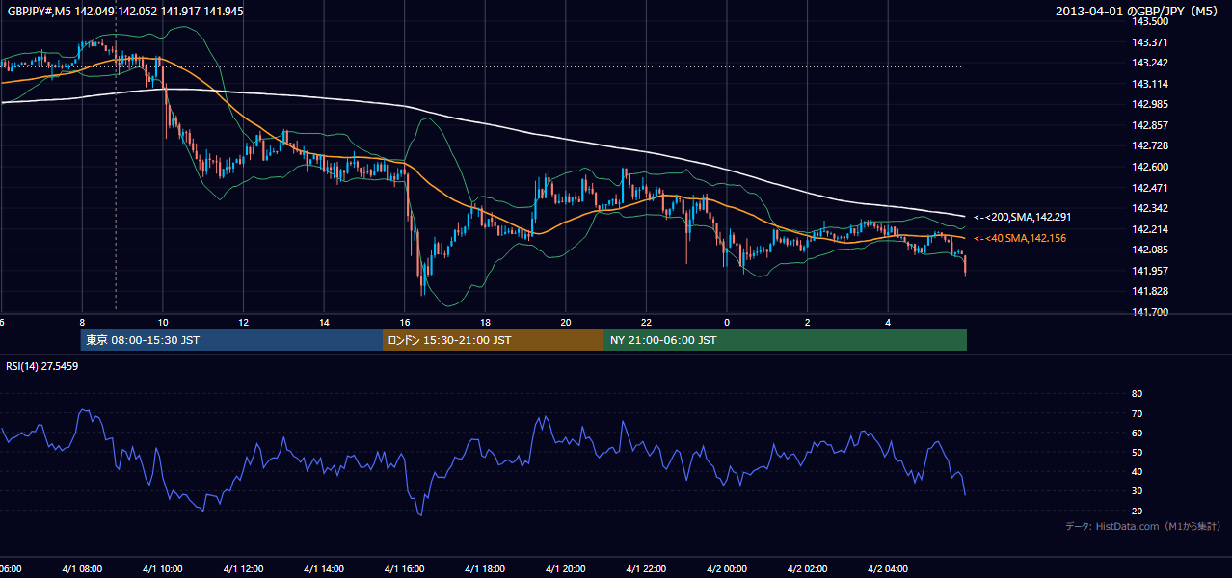Select the Tokyo 08:00-15:30 JST session bar
1232x578 pixels.
pos(231,340)
